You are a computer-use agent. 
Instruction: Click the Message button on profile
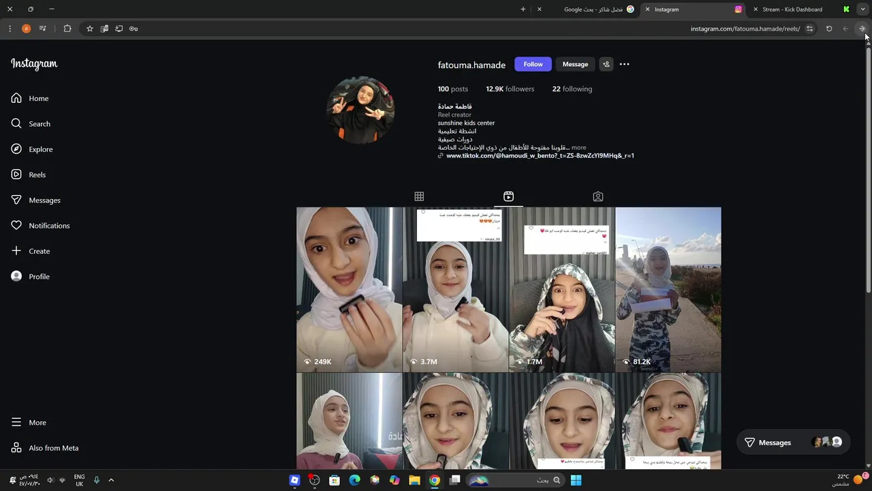click(x=575, y=64)
